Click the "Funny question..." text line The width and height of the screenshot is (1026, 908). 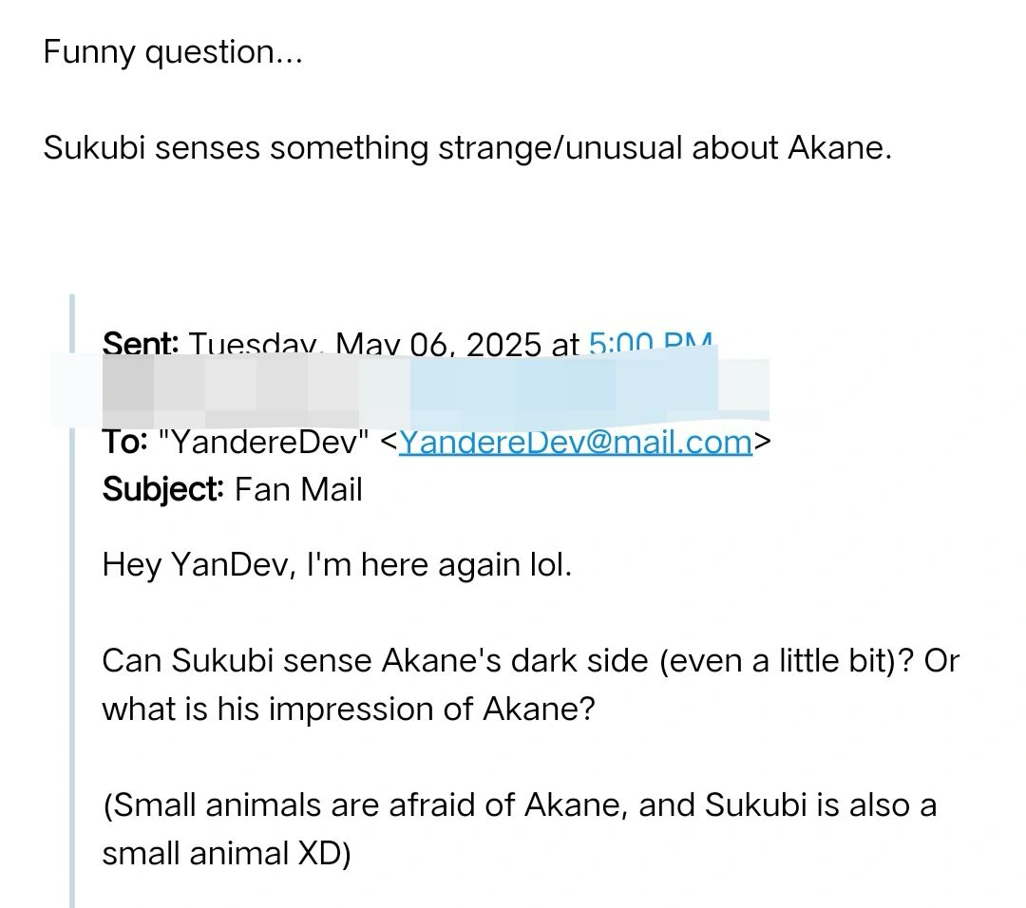click(x=173, y=51)
